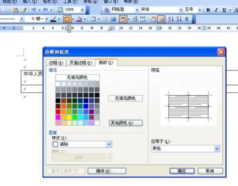The image size is (238, 186).
Task: Click the Paste clipboard icon
Action: click(16, 10)
